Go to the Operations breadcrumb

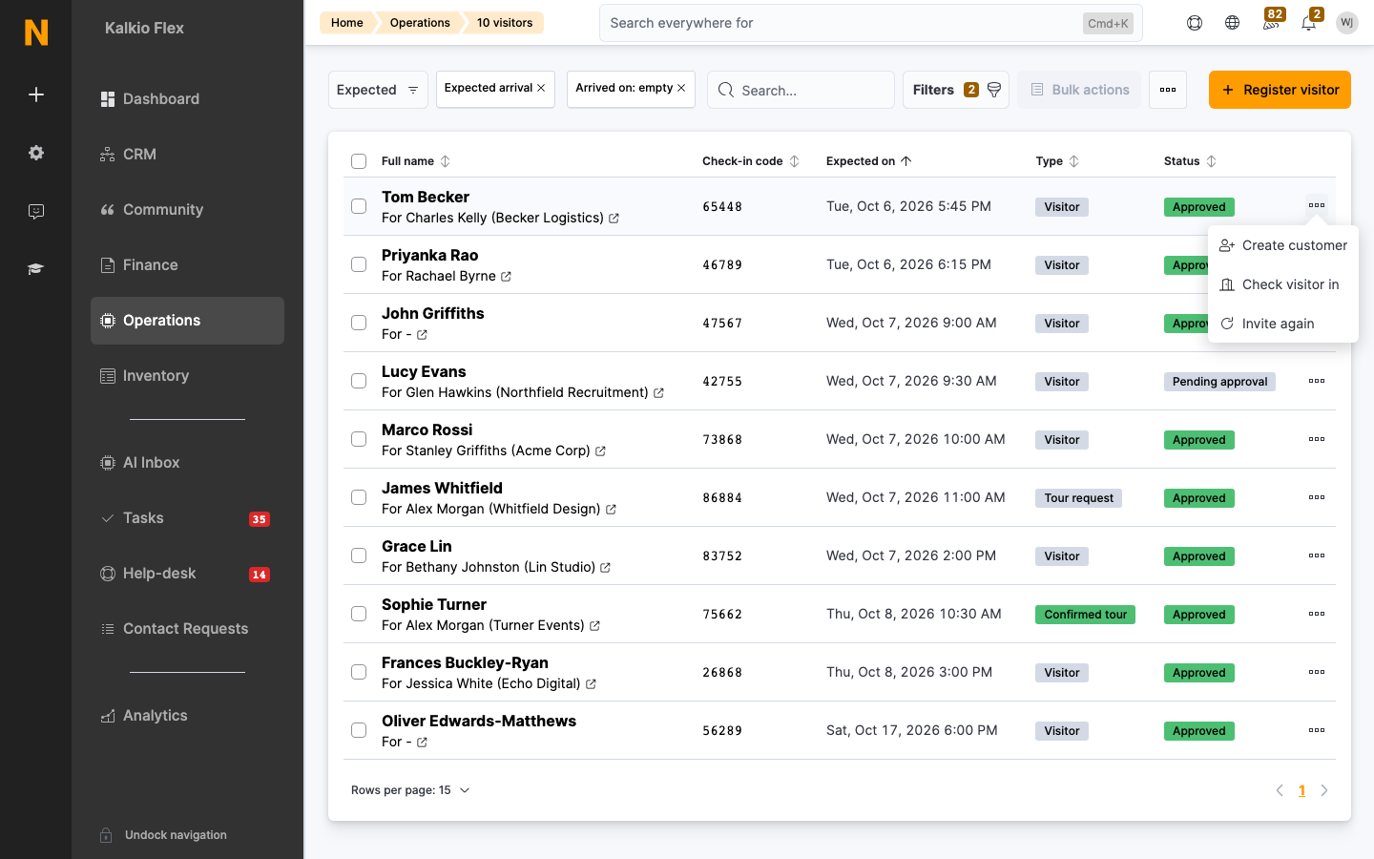[420, 23]
